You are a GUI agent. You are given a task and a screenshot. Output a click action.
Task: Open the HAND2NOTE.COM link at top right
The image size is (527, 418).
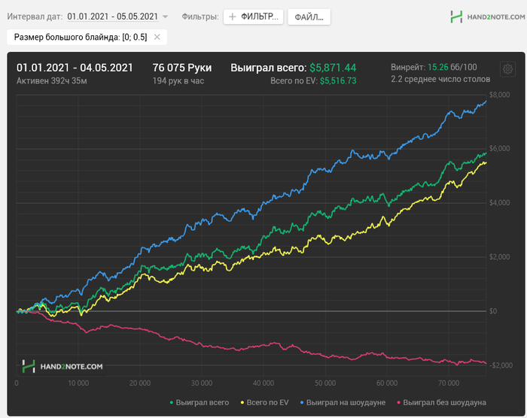coord(495,17)
